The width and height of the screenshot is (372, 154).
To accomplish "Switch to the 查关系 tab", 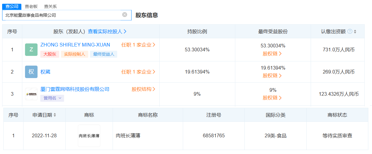I will coord(50,6).
